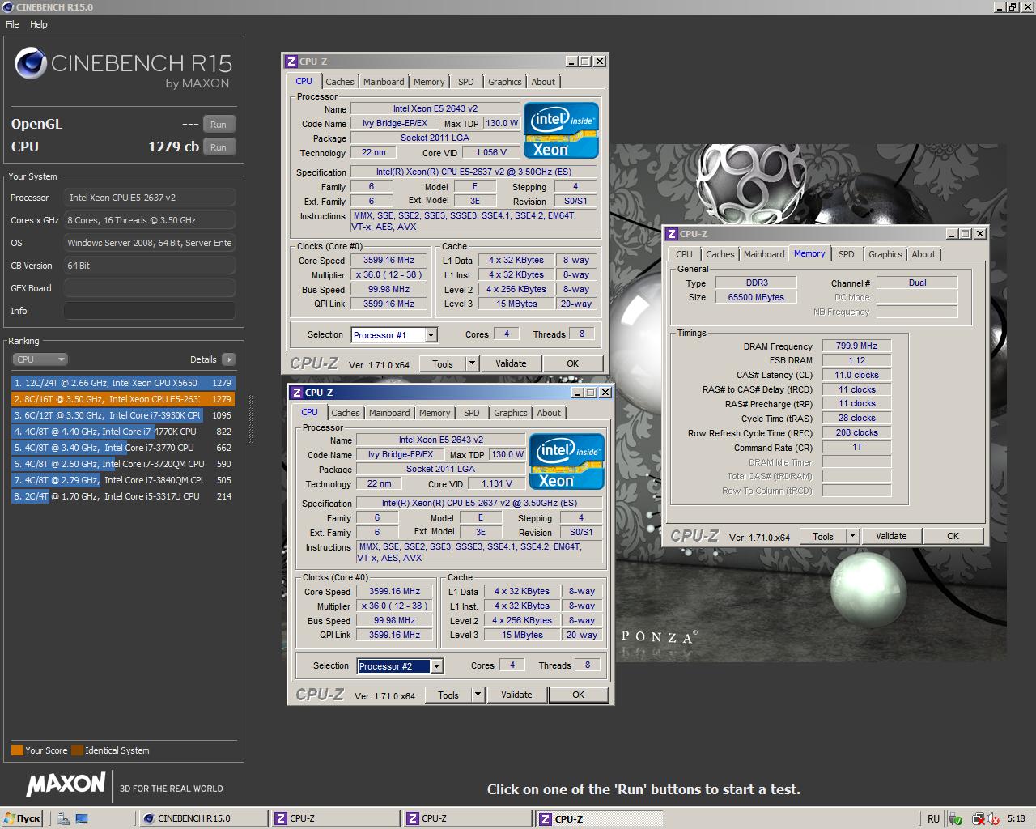The image size is (1036, 829).
Task: Click Validate in Processor #2 CPU-Z window
Action: pyautogui.click(x=516, y=695)
